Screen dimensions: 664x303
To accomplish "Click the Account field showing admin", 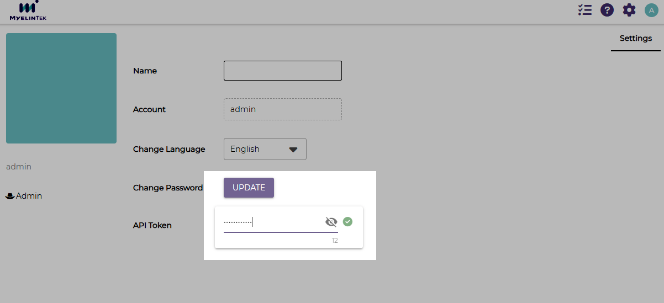I will (283, 109).
